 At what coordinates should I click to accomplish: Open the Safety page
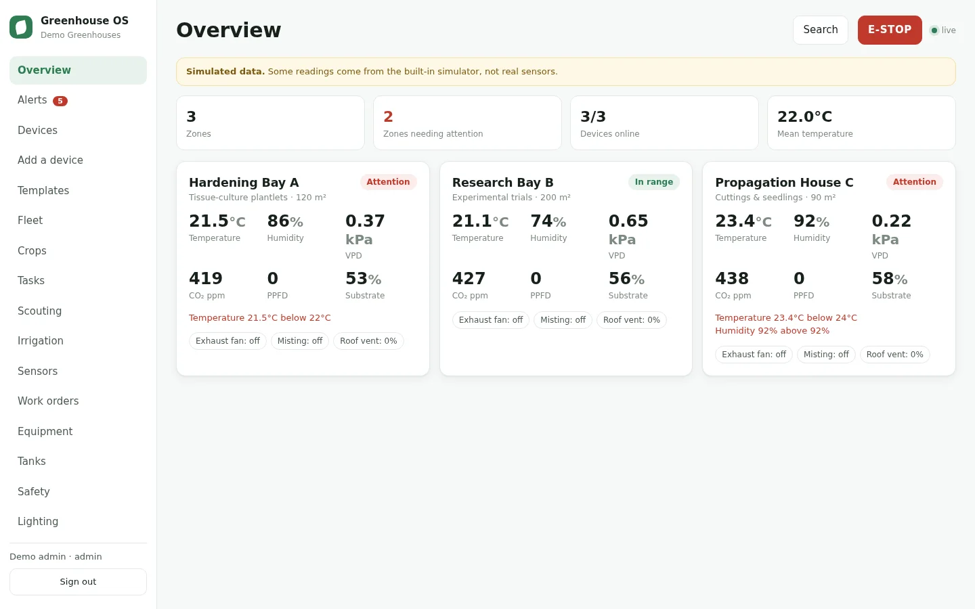pos(78,492)
